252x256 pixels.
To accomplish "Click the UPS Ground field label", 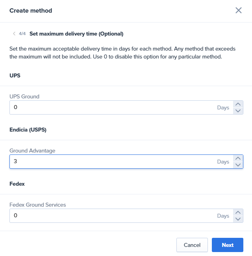I will coord(24,96).
